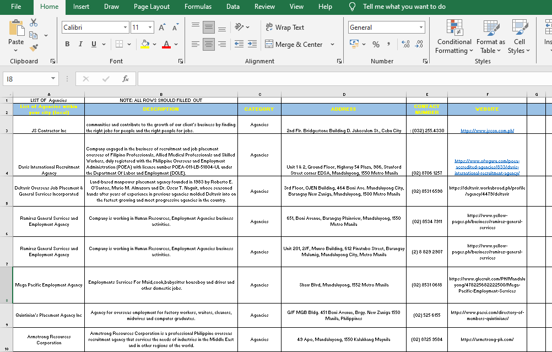Open General number format dropdown
This screenshot has width=552, height=352.
point(421,28)
